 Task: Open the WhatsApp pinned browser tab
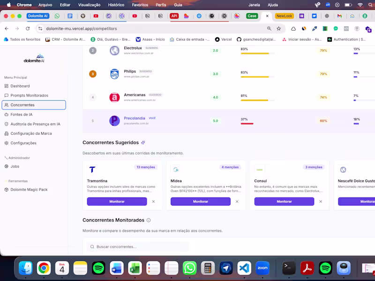[57, 16]
